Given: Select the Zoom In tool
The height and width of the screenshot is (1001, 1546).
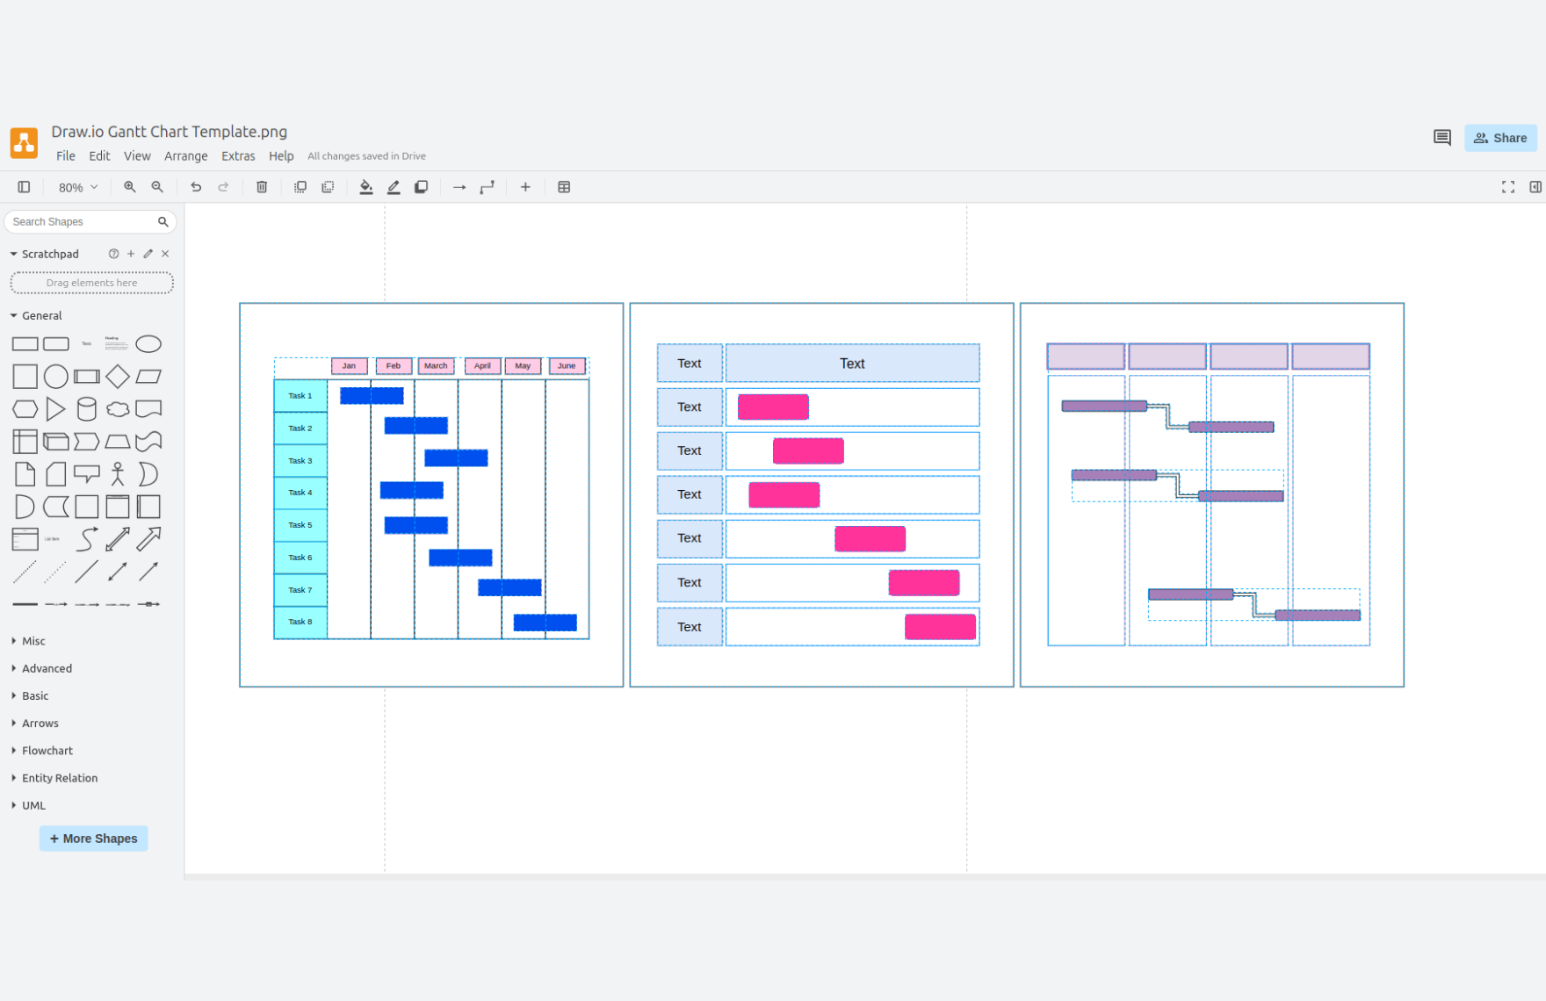Looking at the screenshot, I should coord(130,186).
